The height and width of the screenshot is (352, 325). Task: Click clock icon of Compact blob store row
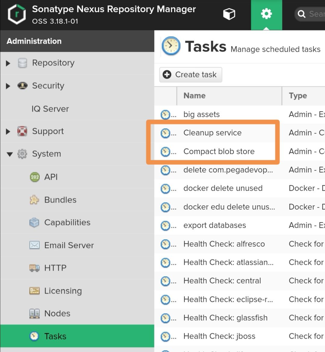[x=166, y=152]
